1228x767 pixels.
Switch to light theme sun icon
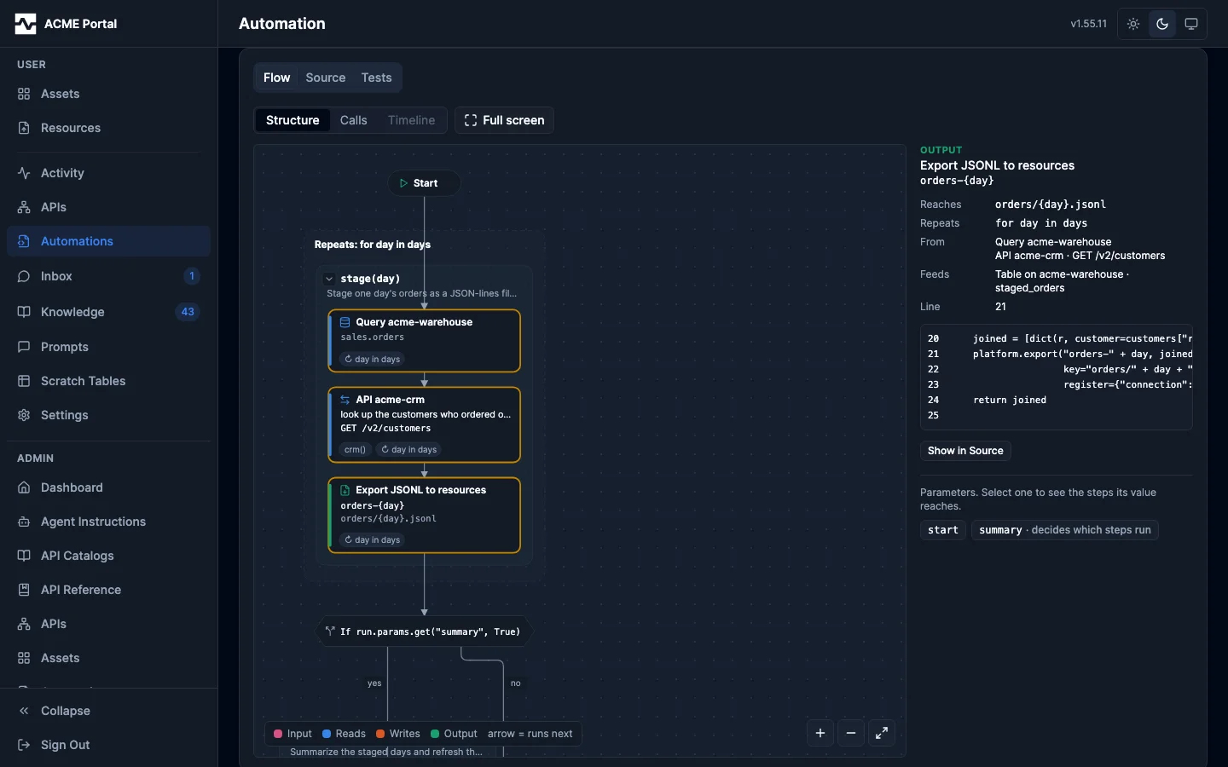1133,24
